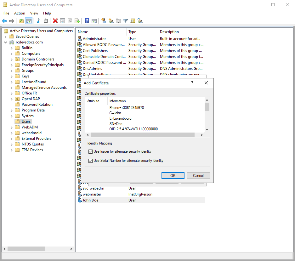
Task: Toggle Show/Hide Console Tree icon
Action: (x=29, y=21)
